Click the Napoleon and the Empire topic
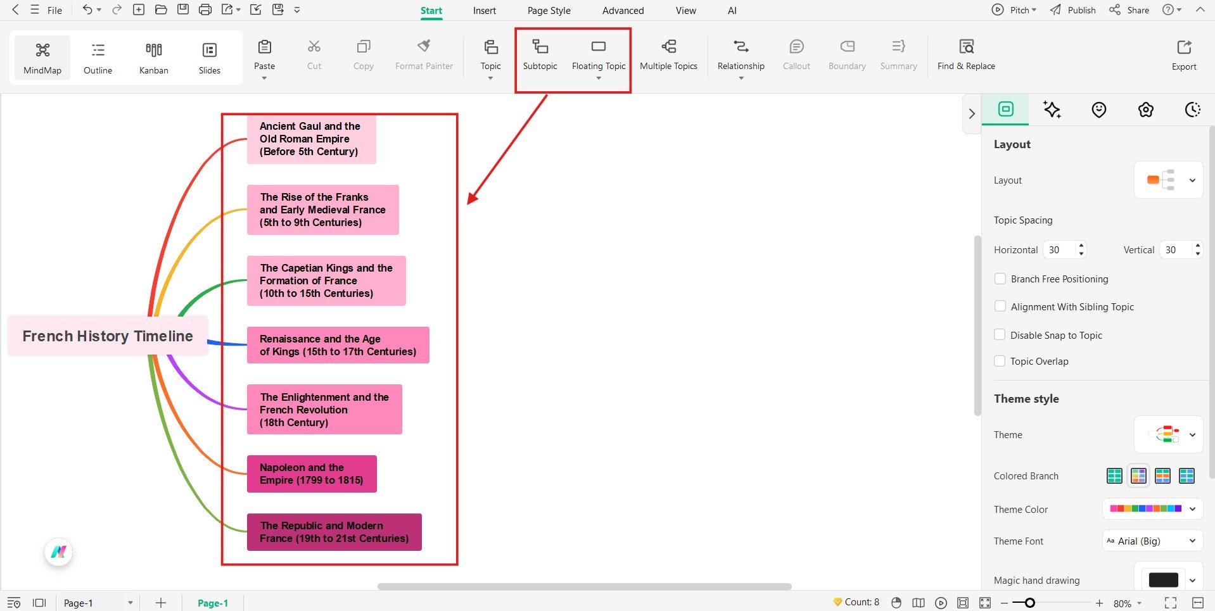The image size is (1215, 611). (311, 474)
